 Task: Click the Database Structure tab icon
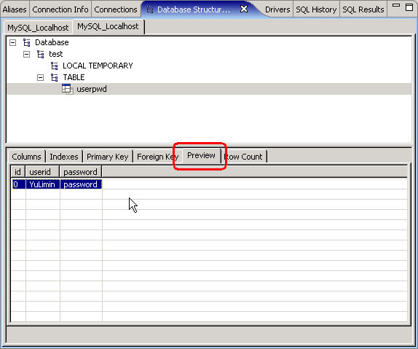click(x=150, y=10)
